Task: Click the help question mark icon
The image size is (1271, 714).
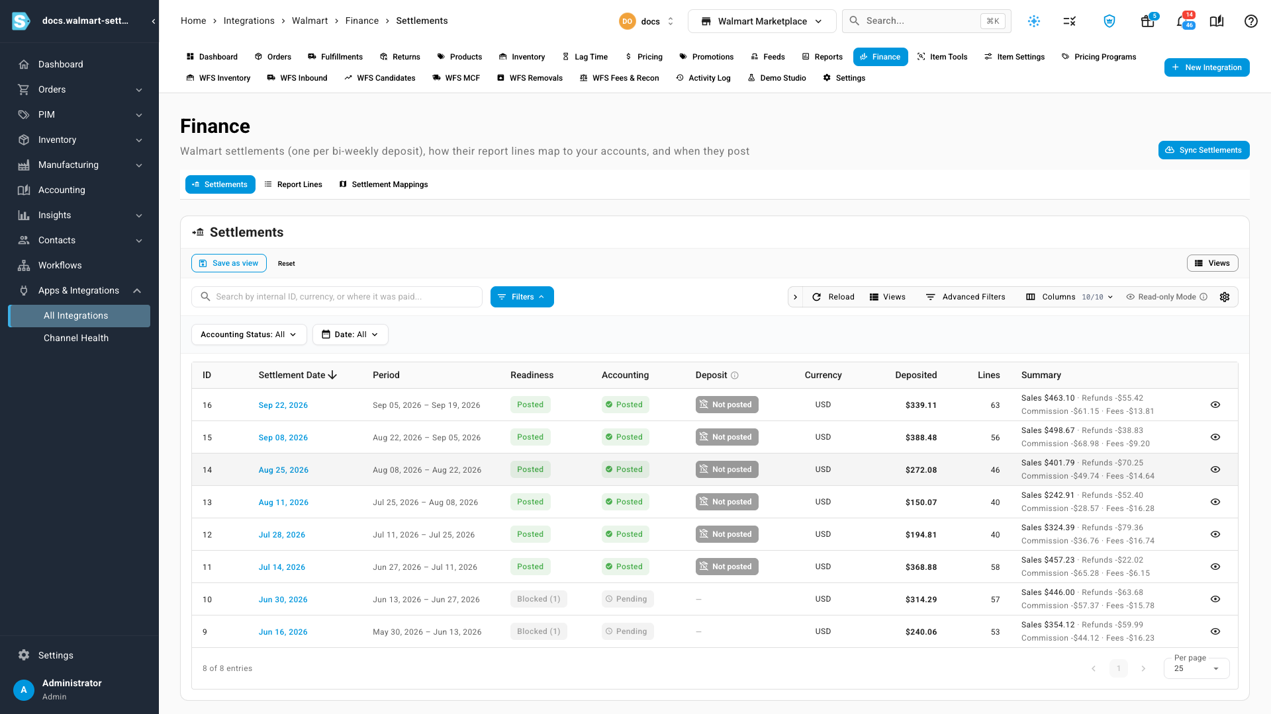Action: pos(1250,21)
